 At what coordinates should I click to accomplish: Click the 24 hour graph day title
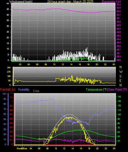[70, 2]
